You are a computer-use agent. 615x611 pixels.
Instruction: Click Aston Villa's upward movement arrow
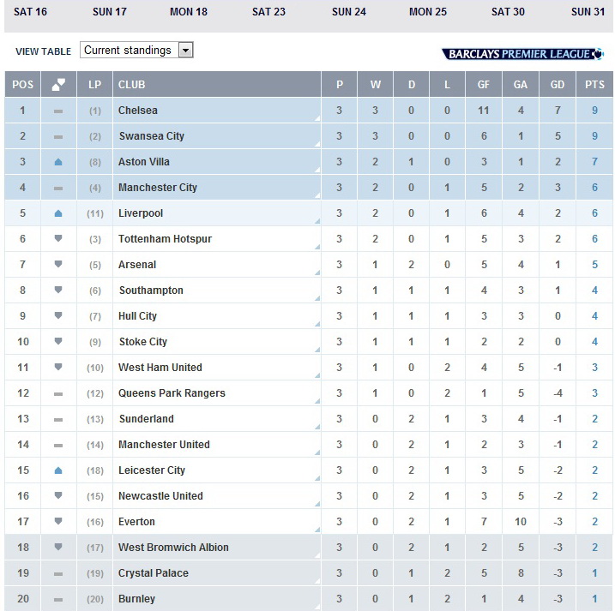pos(58,162)
